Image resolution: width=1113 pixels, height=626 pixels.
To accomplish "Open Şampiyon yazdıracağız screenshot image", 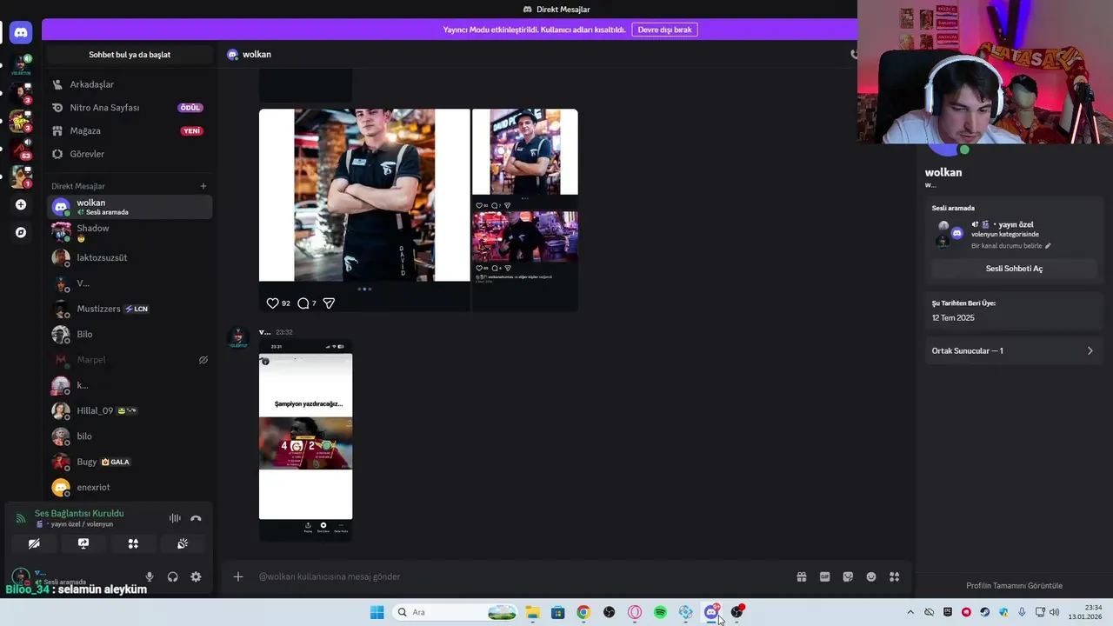I will tap(305, 440).
